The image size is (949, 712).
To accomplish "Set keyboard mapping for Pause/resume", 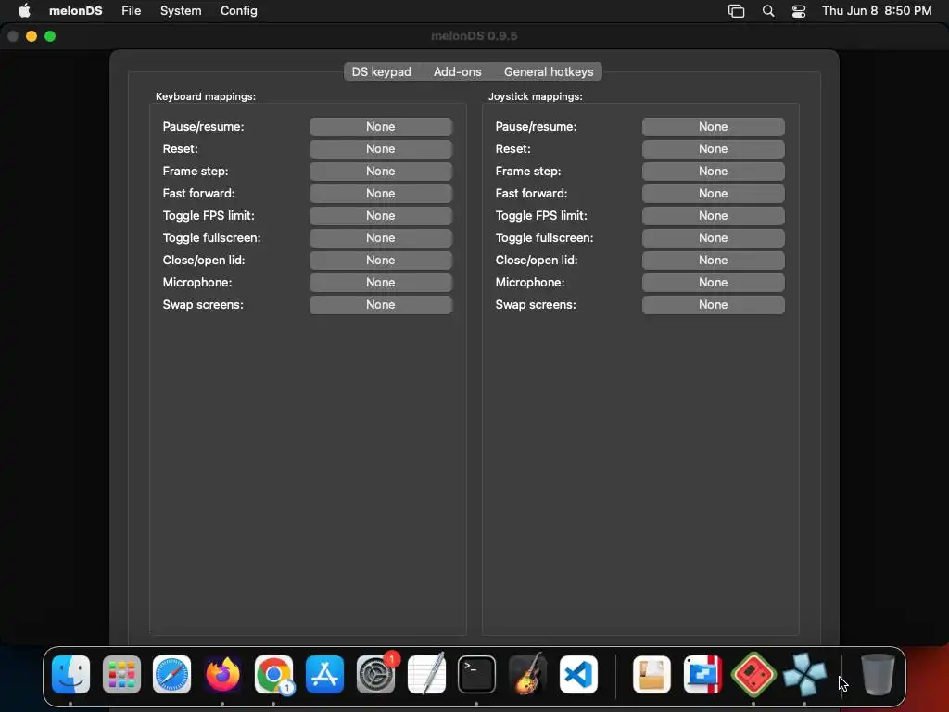I will 381,126.
